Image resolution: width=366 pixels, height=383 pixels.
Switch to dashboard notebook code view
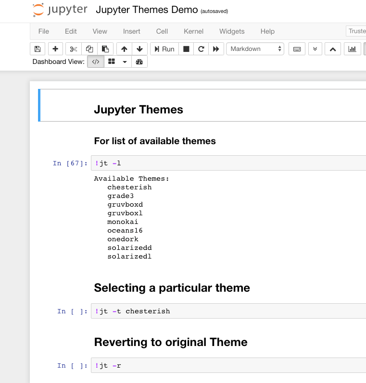(x=95, y=62)
